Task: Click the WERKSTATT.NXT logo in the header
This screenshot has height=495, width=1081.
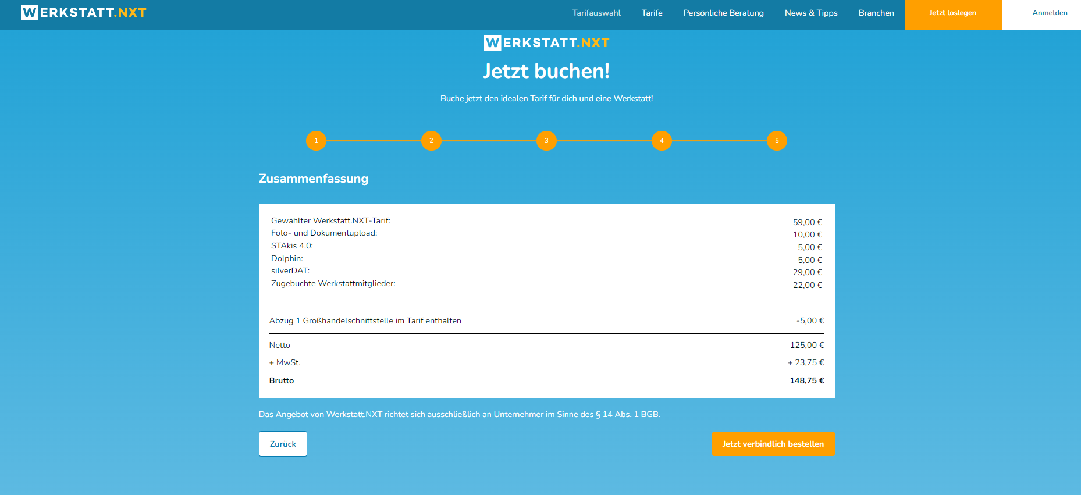Action: tap(83, 12)
